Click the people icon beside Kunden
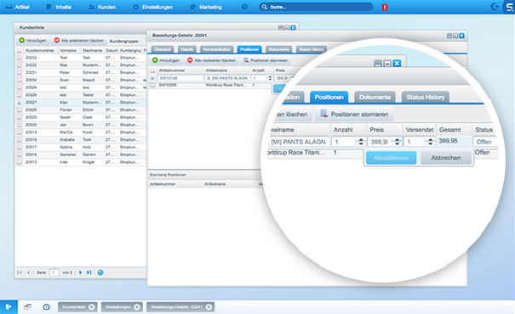515x314 pixels. 92,7
